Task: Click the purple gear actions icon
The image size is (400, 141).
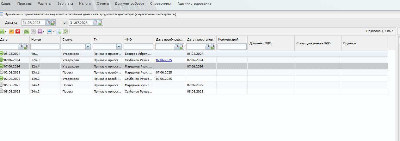Action: pyautogui.click(x=40, y=31)
